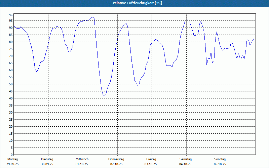269x168 pixels.
Task: Select the Montag 29.09.25 axis label
Action: [12, 162]
